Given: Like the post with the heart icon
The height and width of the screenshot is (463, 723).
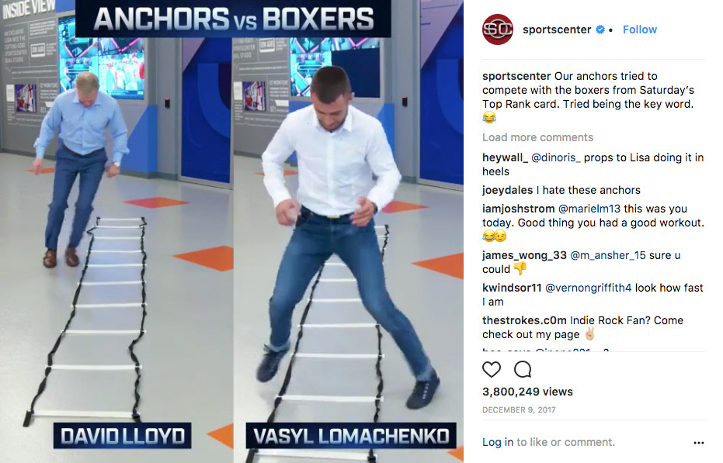Looking at the screenshot, I should click(x=491, y=369).
